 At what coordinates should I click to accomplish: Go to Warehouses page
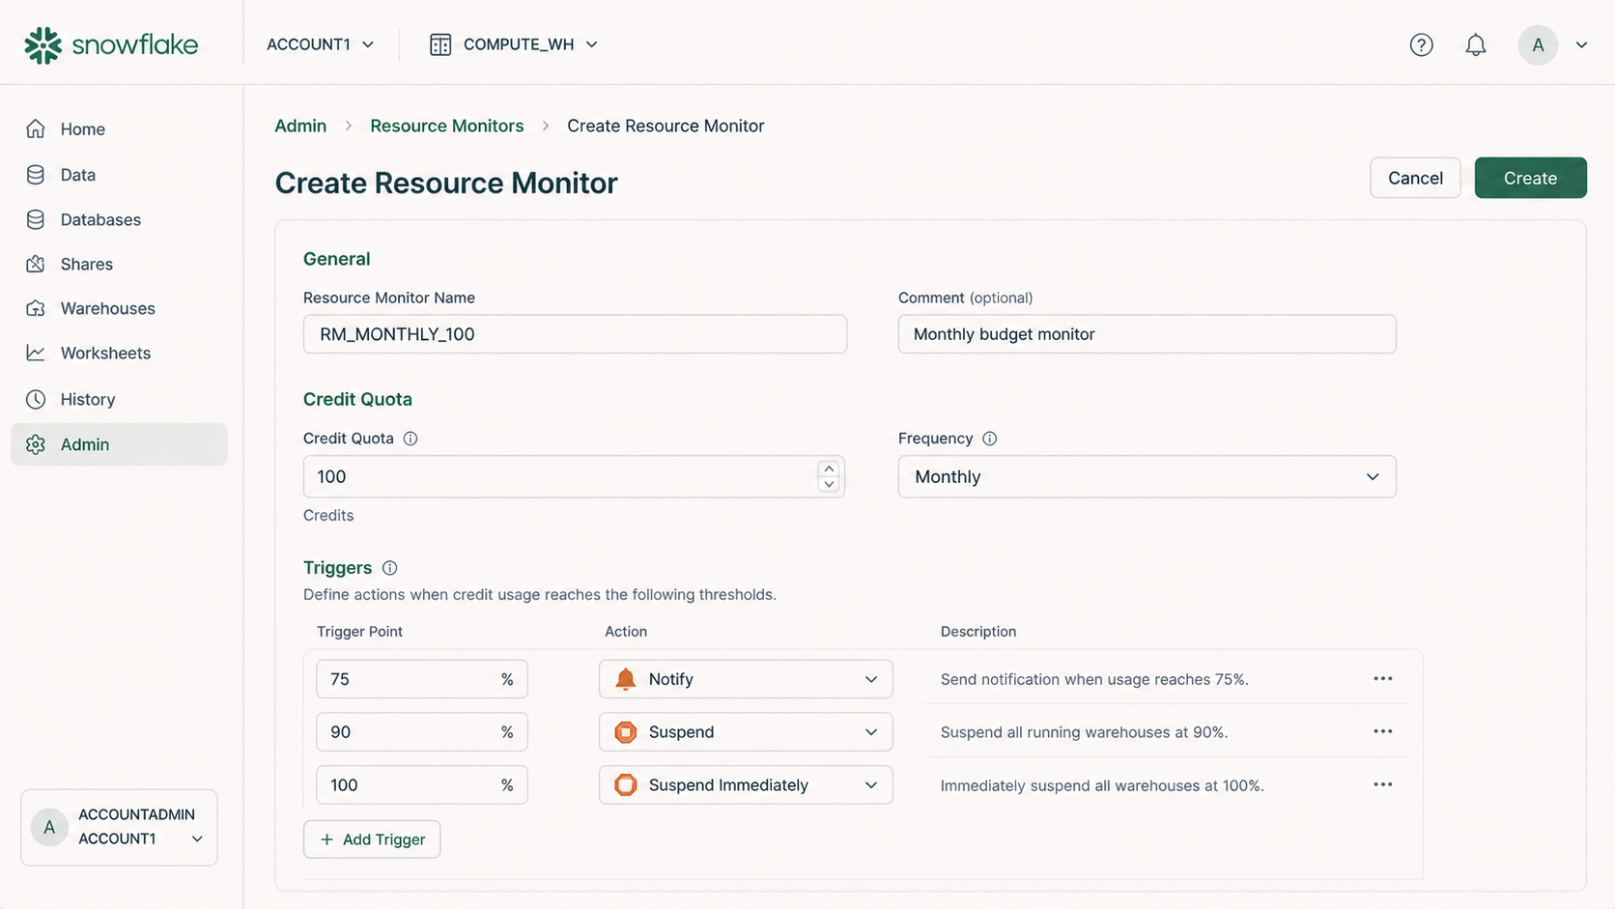click(119, 308)
